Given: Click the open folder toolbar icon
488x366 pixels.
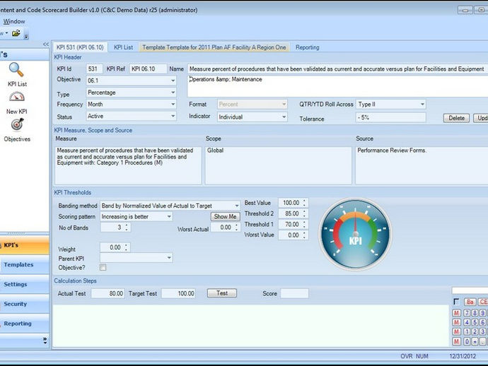Looking at the screenshot, I should [16, 33].
